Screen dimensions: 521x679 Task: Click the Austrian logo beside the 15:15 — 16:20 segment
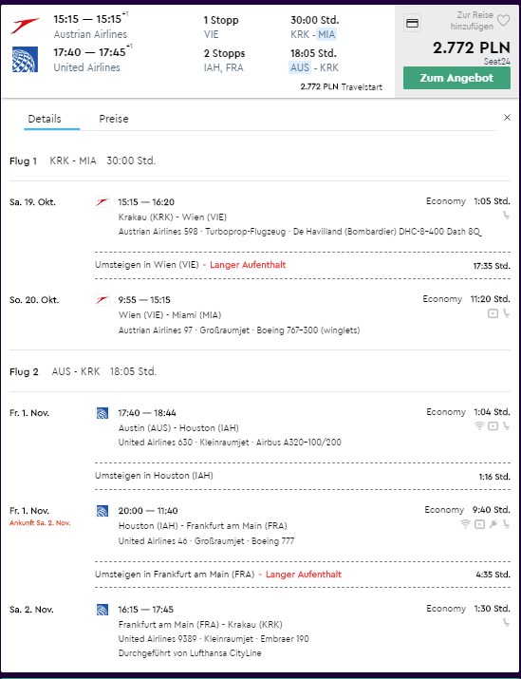(102, 202)
